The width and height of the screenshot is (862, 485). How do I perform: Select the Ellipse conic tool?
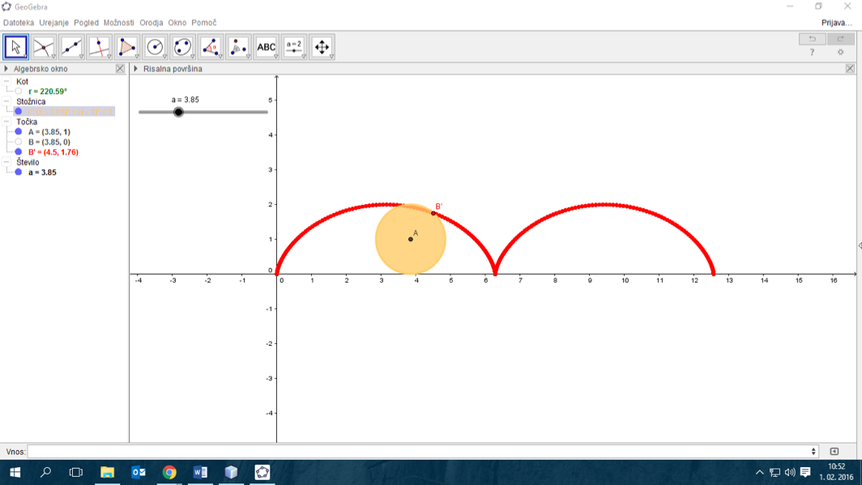click(x=182, y=47)
